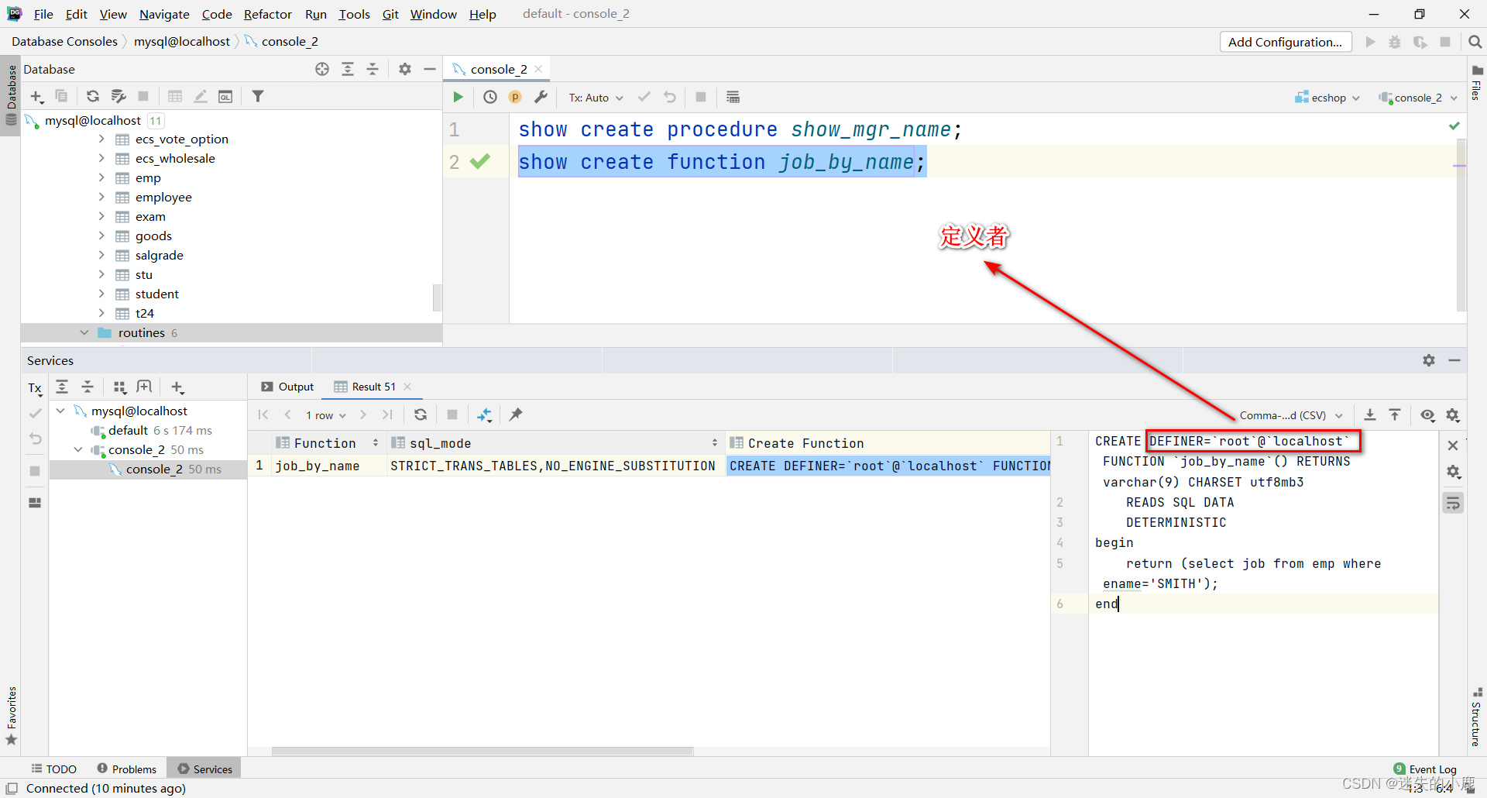Pin the result tab
Viewport: 1487px width, 798px height.
(516, 414)
